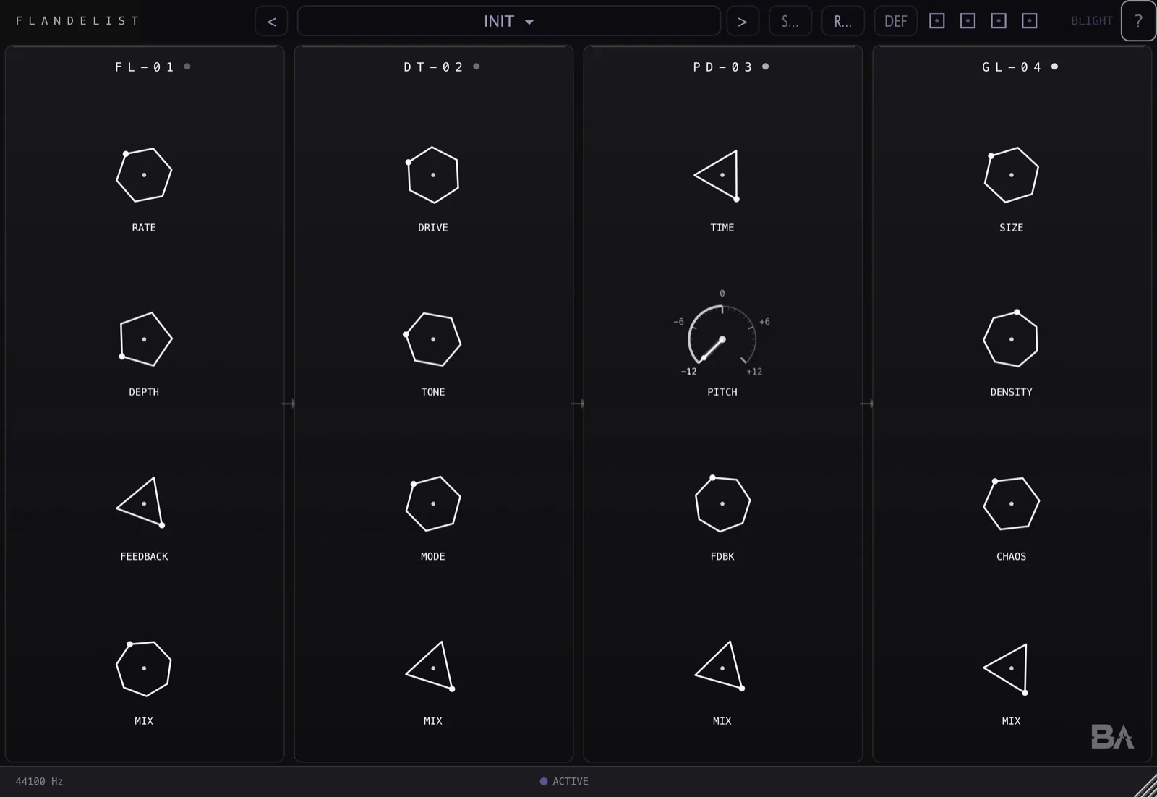Viewport: 1157px width, 797px height.
Task: Toggle the third square slot button
Action: [x=999, y=21]
